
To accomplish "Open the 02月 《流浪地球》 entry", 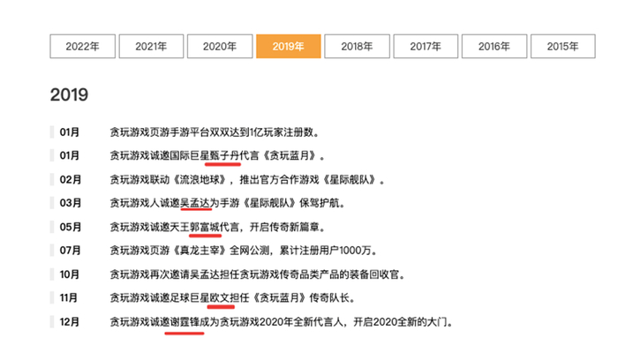I will [x=247, y=180].
